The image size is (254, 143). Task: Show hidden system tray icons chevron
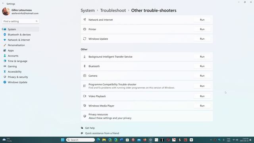pyautogui.click(x=211, y=140)
